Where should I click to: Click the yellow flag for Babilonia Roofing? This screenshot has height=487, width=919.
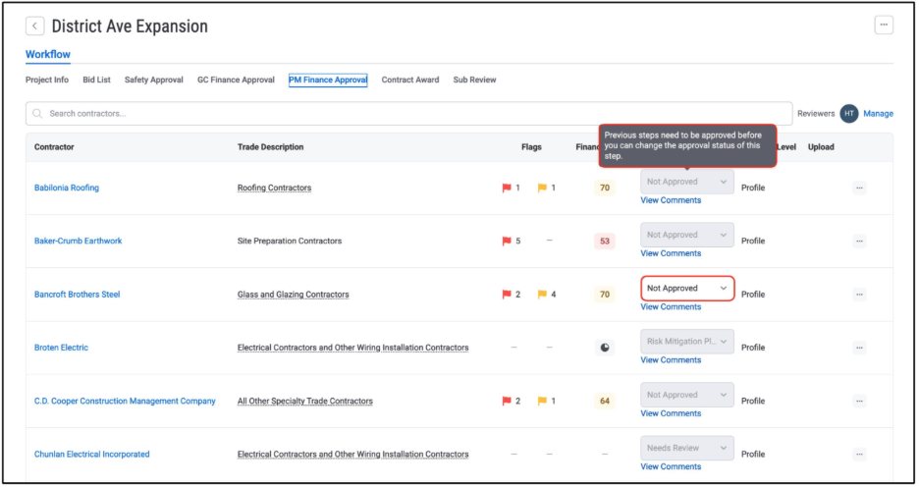(x=542, y=189)
